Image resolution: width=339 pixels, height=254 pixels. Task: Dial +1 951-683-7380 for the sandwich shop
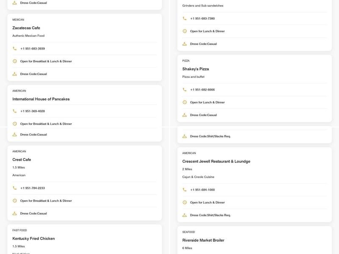203,19
